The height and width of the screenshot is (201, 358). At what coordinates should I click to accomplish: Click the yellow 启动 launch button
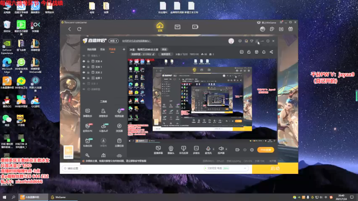tap(275, 168)
